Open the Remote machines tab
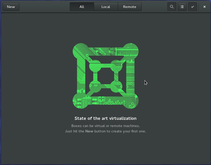 130,7
